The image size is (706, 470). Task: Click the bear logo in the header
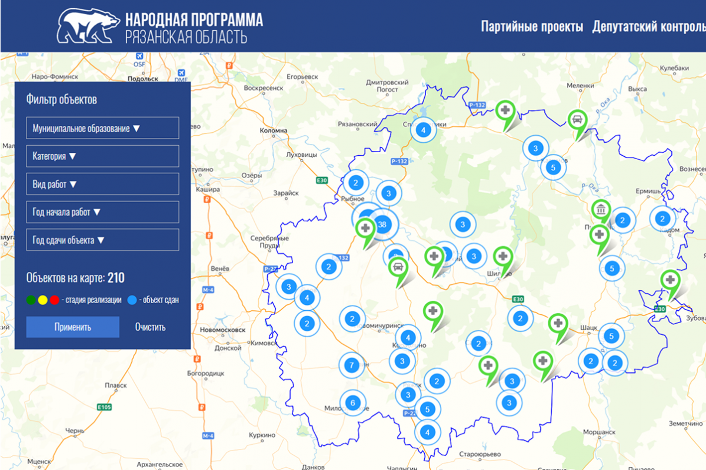pyautogui.click(x=88, y=26)
